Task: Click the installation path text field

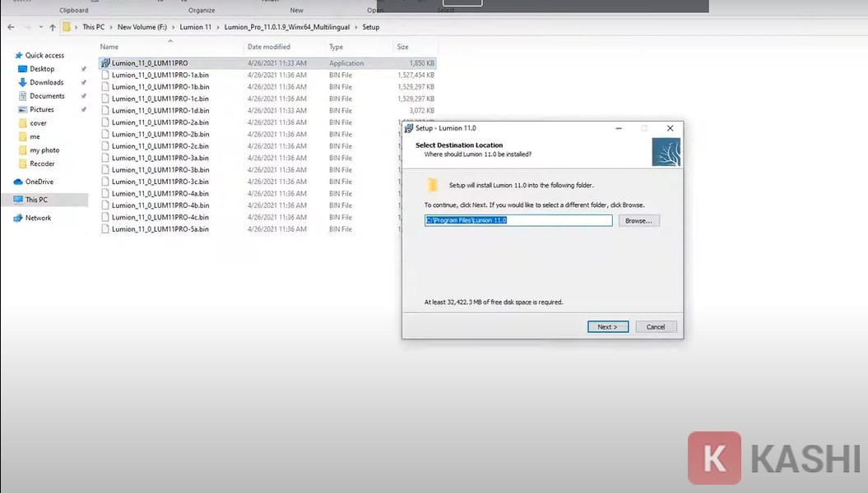Action: 518,221
